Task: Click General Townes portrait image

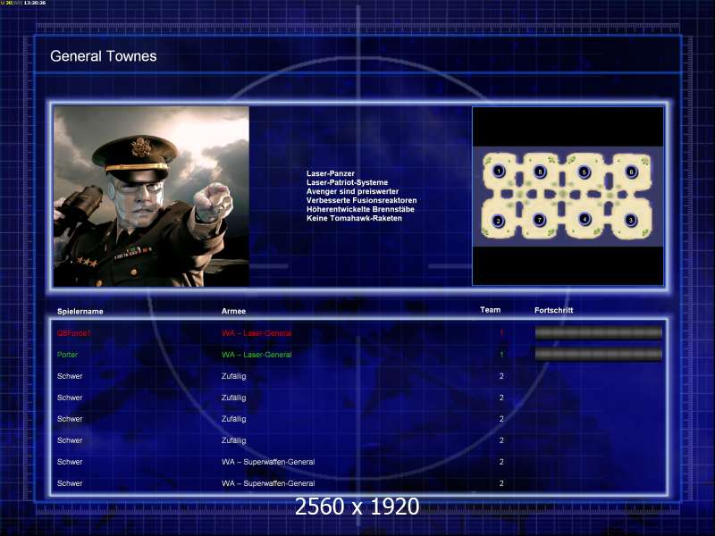Action: coord(151,197)
